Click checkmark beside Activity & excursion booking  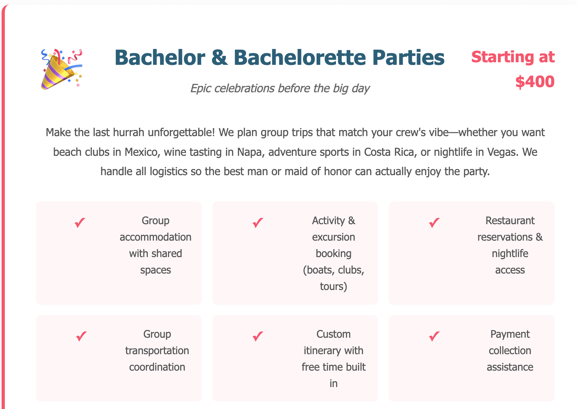point(258,223)
